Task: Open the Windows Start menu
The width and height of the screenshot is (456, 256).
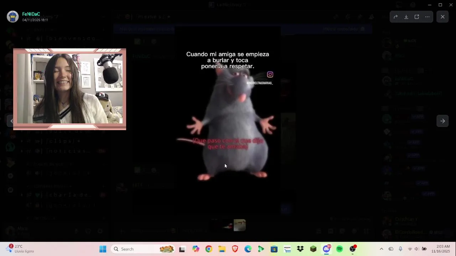Action: (x=103, y=249)
